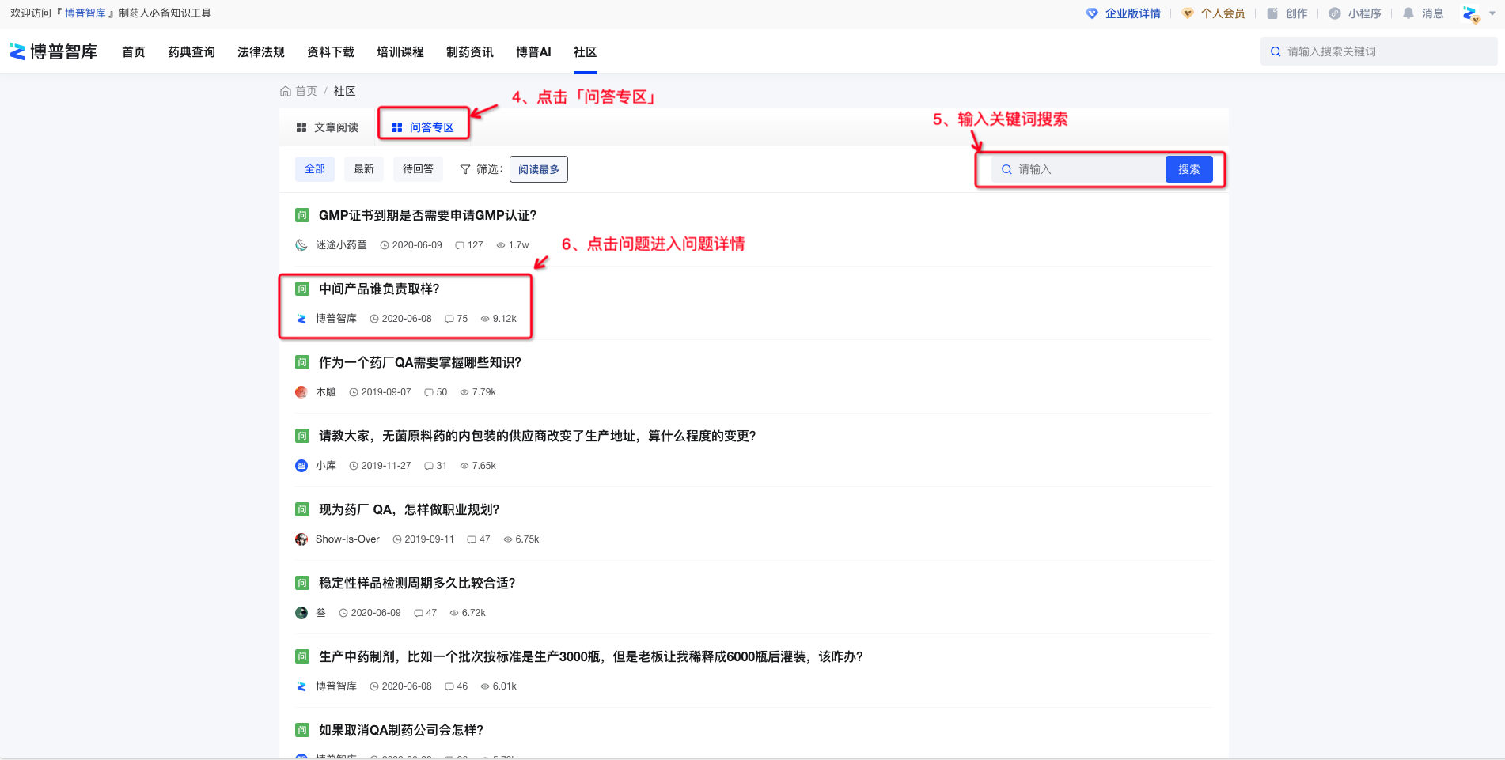The image size is (1505, 760).
Task: Click the green 问 badge beside the GMP证书 question
Action: (302, 215)
